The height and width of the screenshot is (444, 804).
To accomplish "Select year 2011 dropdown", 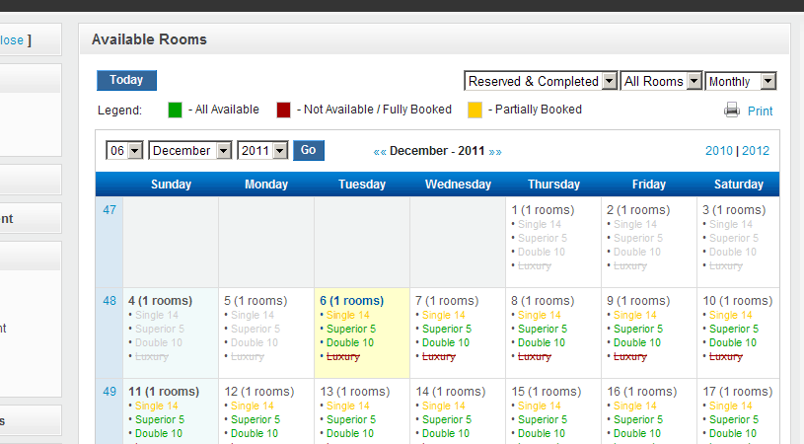I will point(262,151).
